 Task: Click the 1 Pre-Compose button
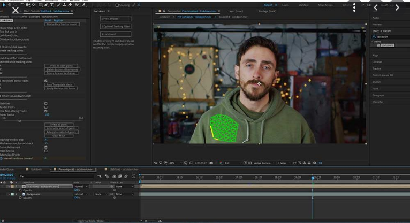(115, 18)
